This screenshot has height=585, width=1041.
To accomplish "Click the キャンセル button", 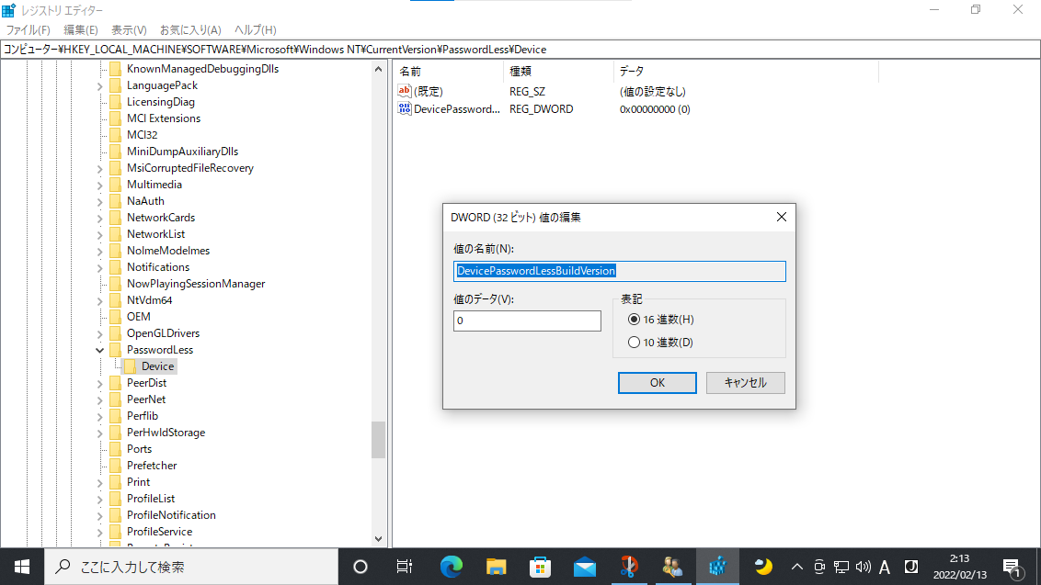I will click(x=745, y=383).
